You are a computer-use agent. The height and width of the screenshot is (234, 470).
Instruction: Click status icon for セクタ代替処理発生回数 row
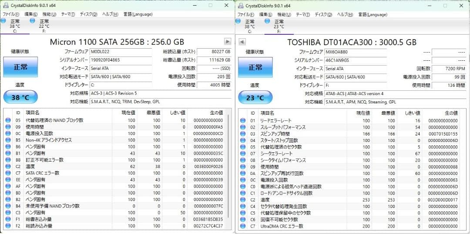[x=243, y=206]
